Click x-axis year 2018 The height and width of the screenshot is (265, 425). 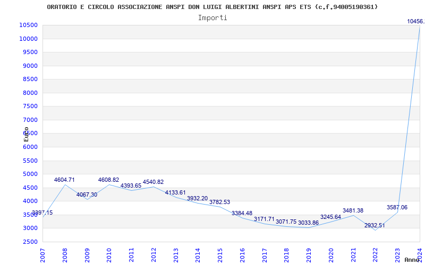click(287, 255)
